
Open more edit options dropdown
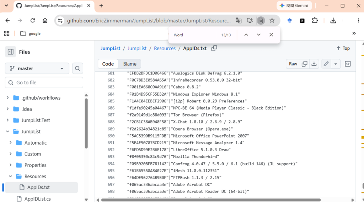tap(336, 64)
